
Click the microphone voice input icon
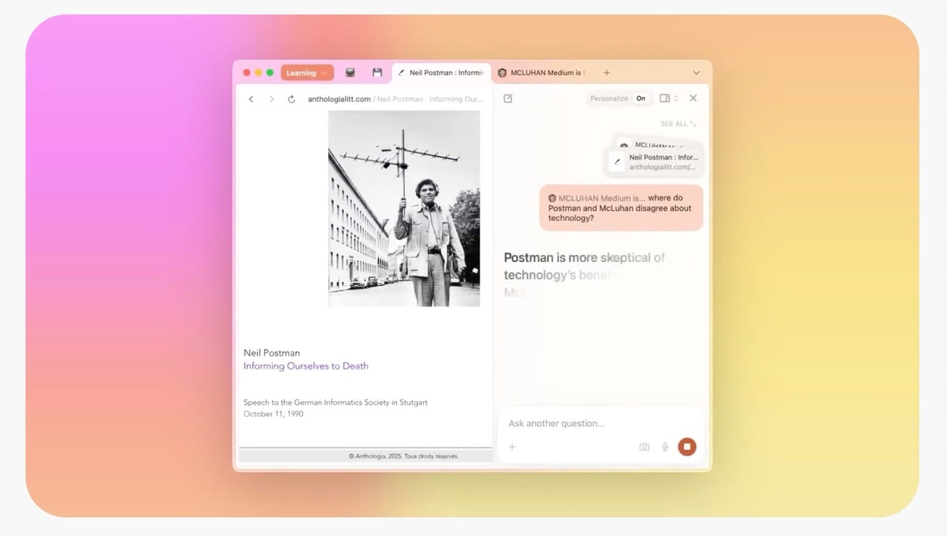point(665,447)
